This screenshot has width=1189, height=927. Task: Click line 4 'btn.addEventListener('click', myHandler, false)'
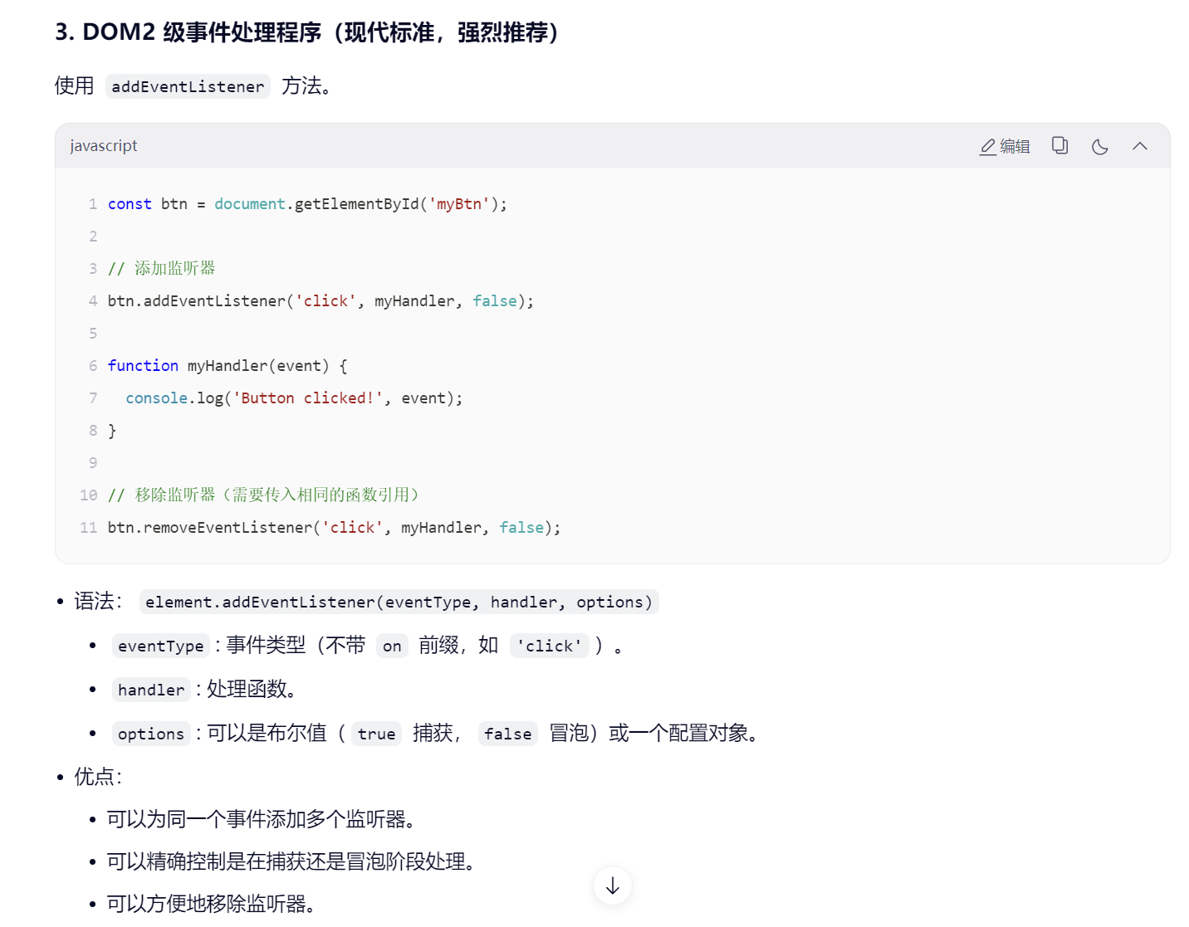320,301
